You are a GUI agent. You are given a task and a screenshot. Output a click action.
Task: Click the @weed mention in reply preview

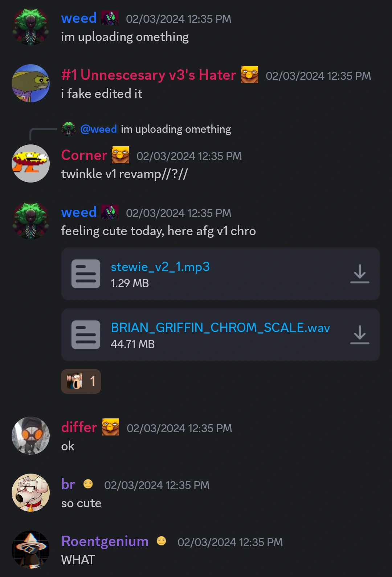(x=98, y=129)
